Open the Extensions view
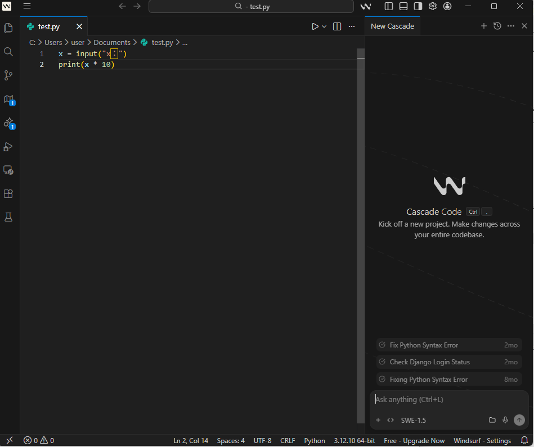This screenshot has width=534, height=447. click(8, 193)
